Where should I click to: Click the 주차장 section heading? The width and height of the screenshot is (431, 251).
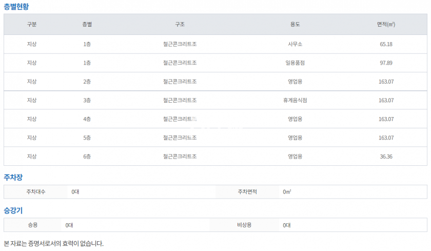pyautogui.click(x=13, y=178)
